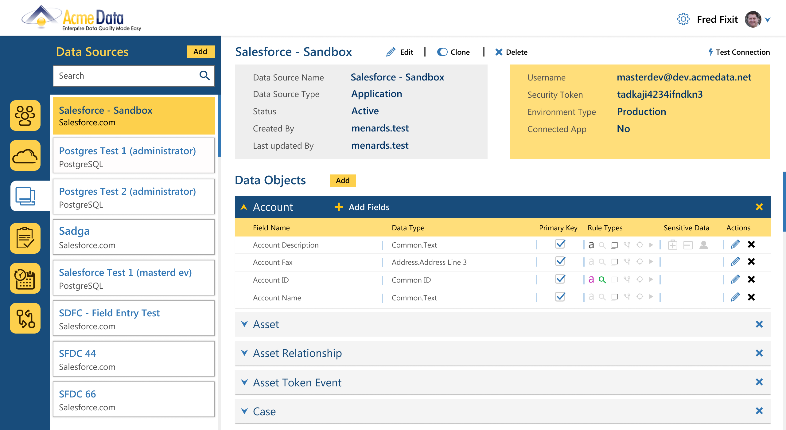Open the cloud section in sidebar
The image size is (786, 430).
(x=25, y=156)
